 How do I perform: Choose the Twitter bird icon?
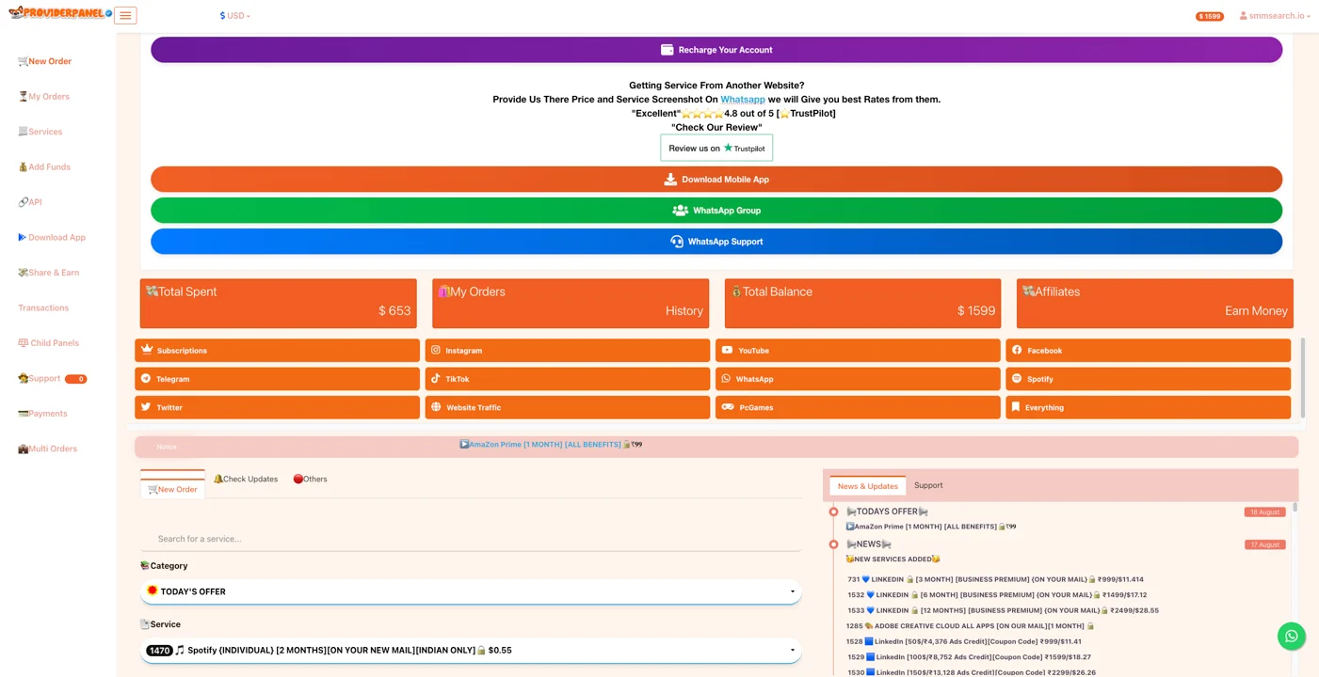(146, 407)
